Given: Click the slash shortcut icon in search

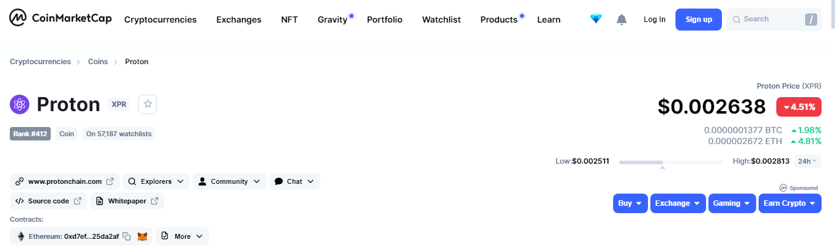Looking at the screenshot, I should tap(811, 20).
